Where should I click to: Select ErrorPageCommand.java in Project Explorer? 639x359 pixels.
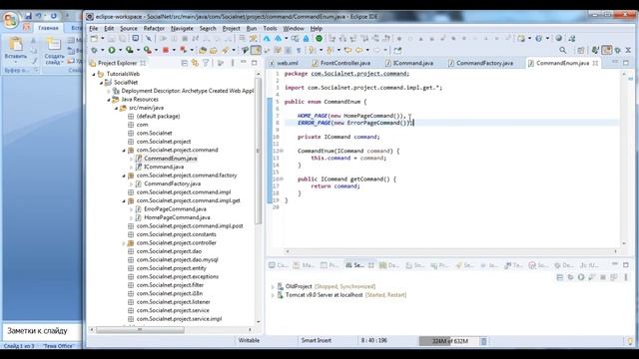click(175, 209)
